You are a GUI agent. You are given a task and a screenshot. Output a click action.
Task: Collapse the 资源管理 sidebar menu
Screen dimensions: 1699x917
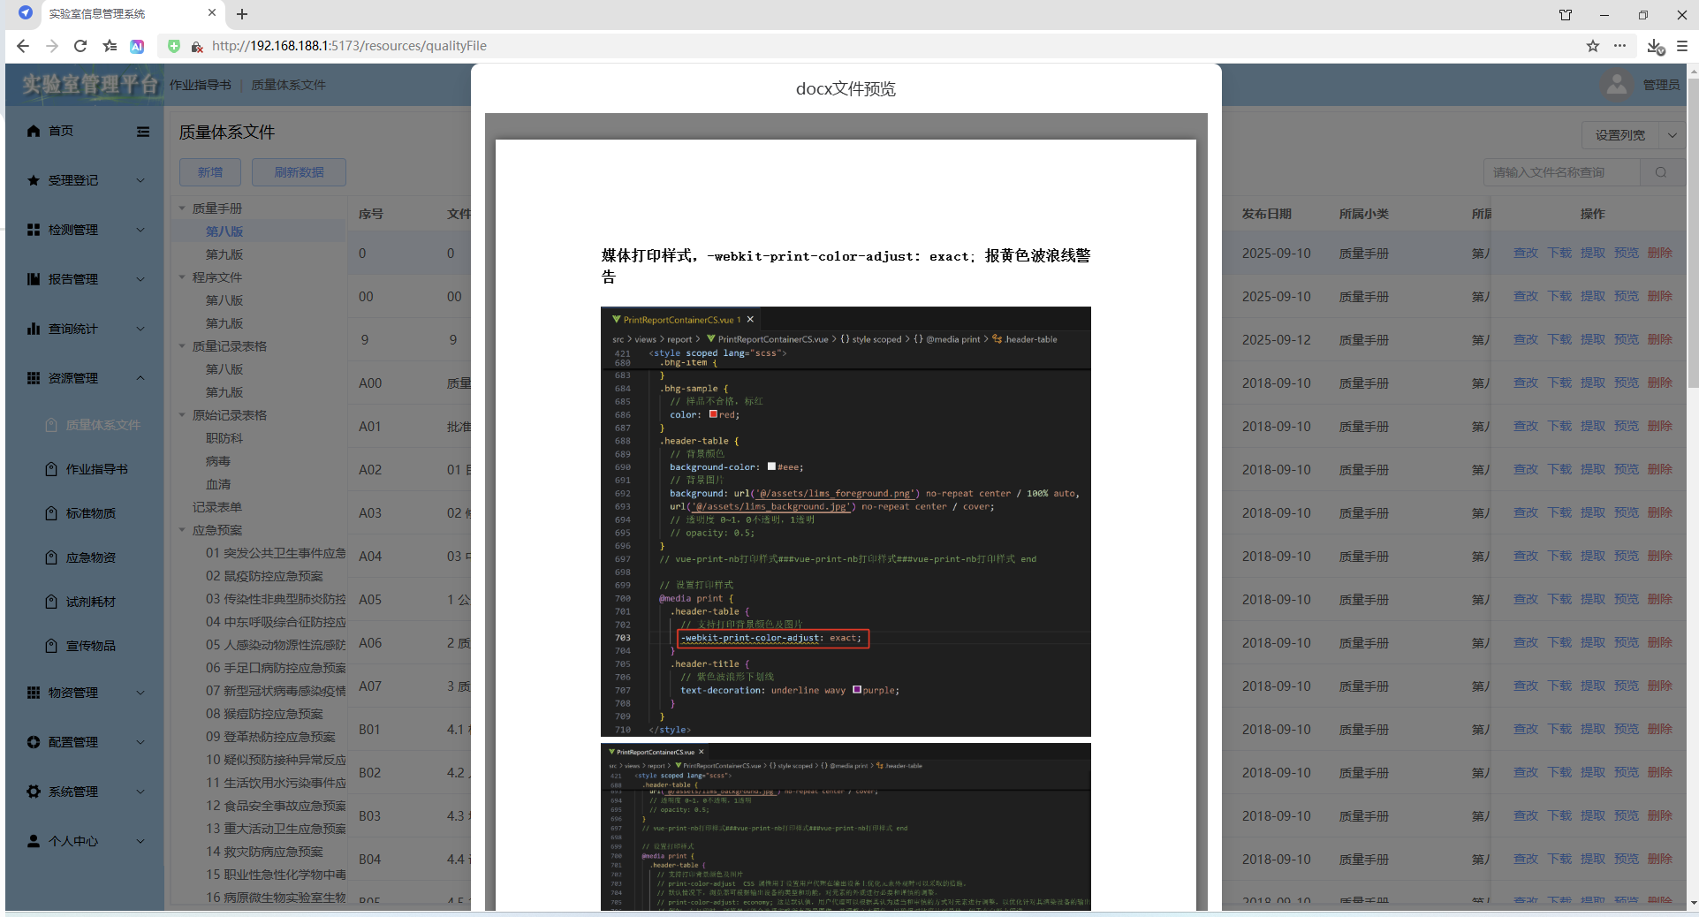[140, 378]
